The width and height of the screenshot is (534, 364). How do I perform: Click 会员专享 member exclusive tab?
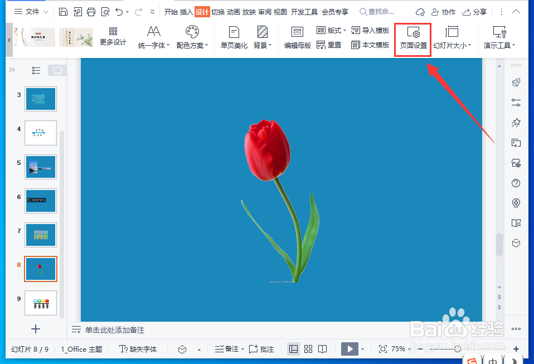335,12
